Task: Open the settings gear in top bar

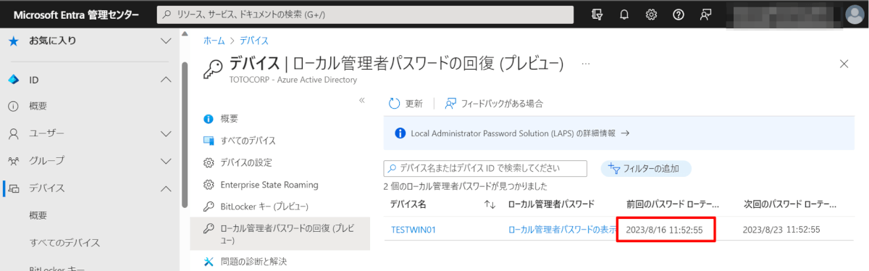Action: tap(652, 14)
